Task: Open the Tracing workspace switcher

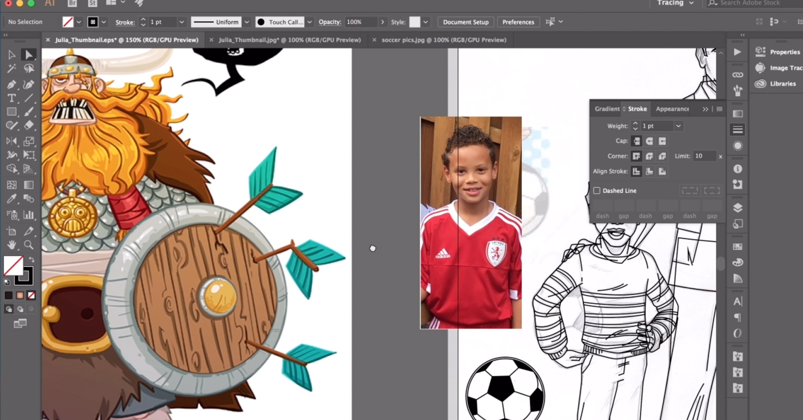Action: 675,3
